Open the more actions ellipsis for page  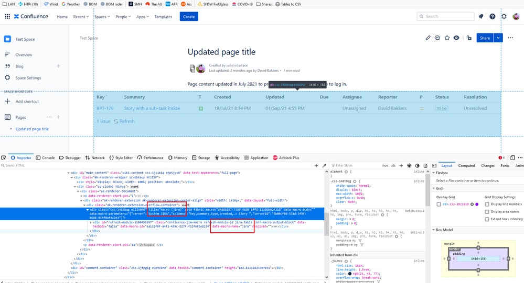(510, 38)
